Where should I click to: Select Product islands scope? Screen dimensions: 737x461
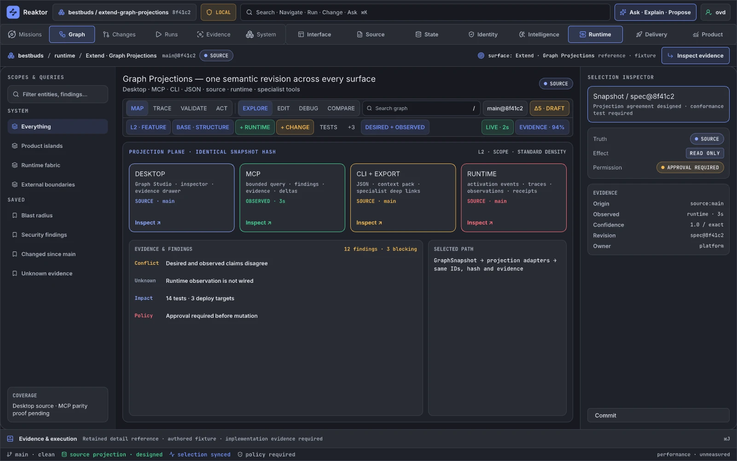pos(58,146)
